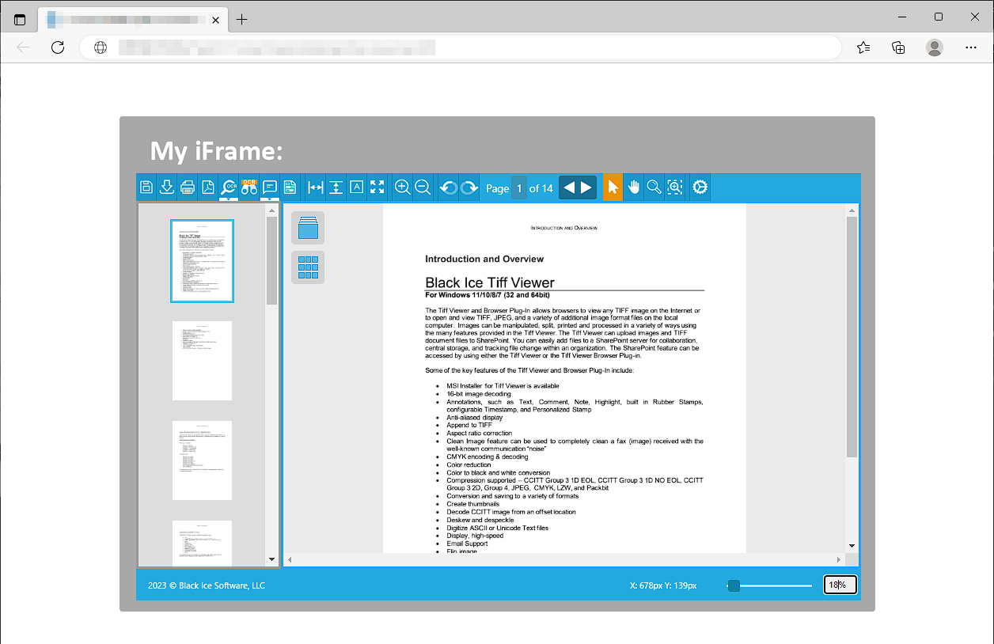Rotate the page clockwise
994x644 pixels.
coord(469,188)
